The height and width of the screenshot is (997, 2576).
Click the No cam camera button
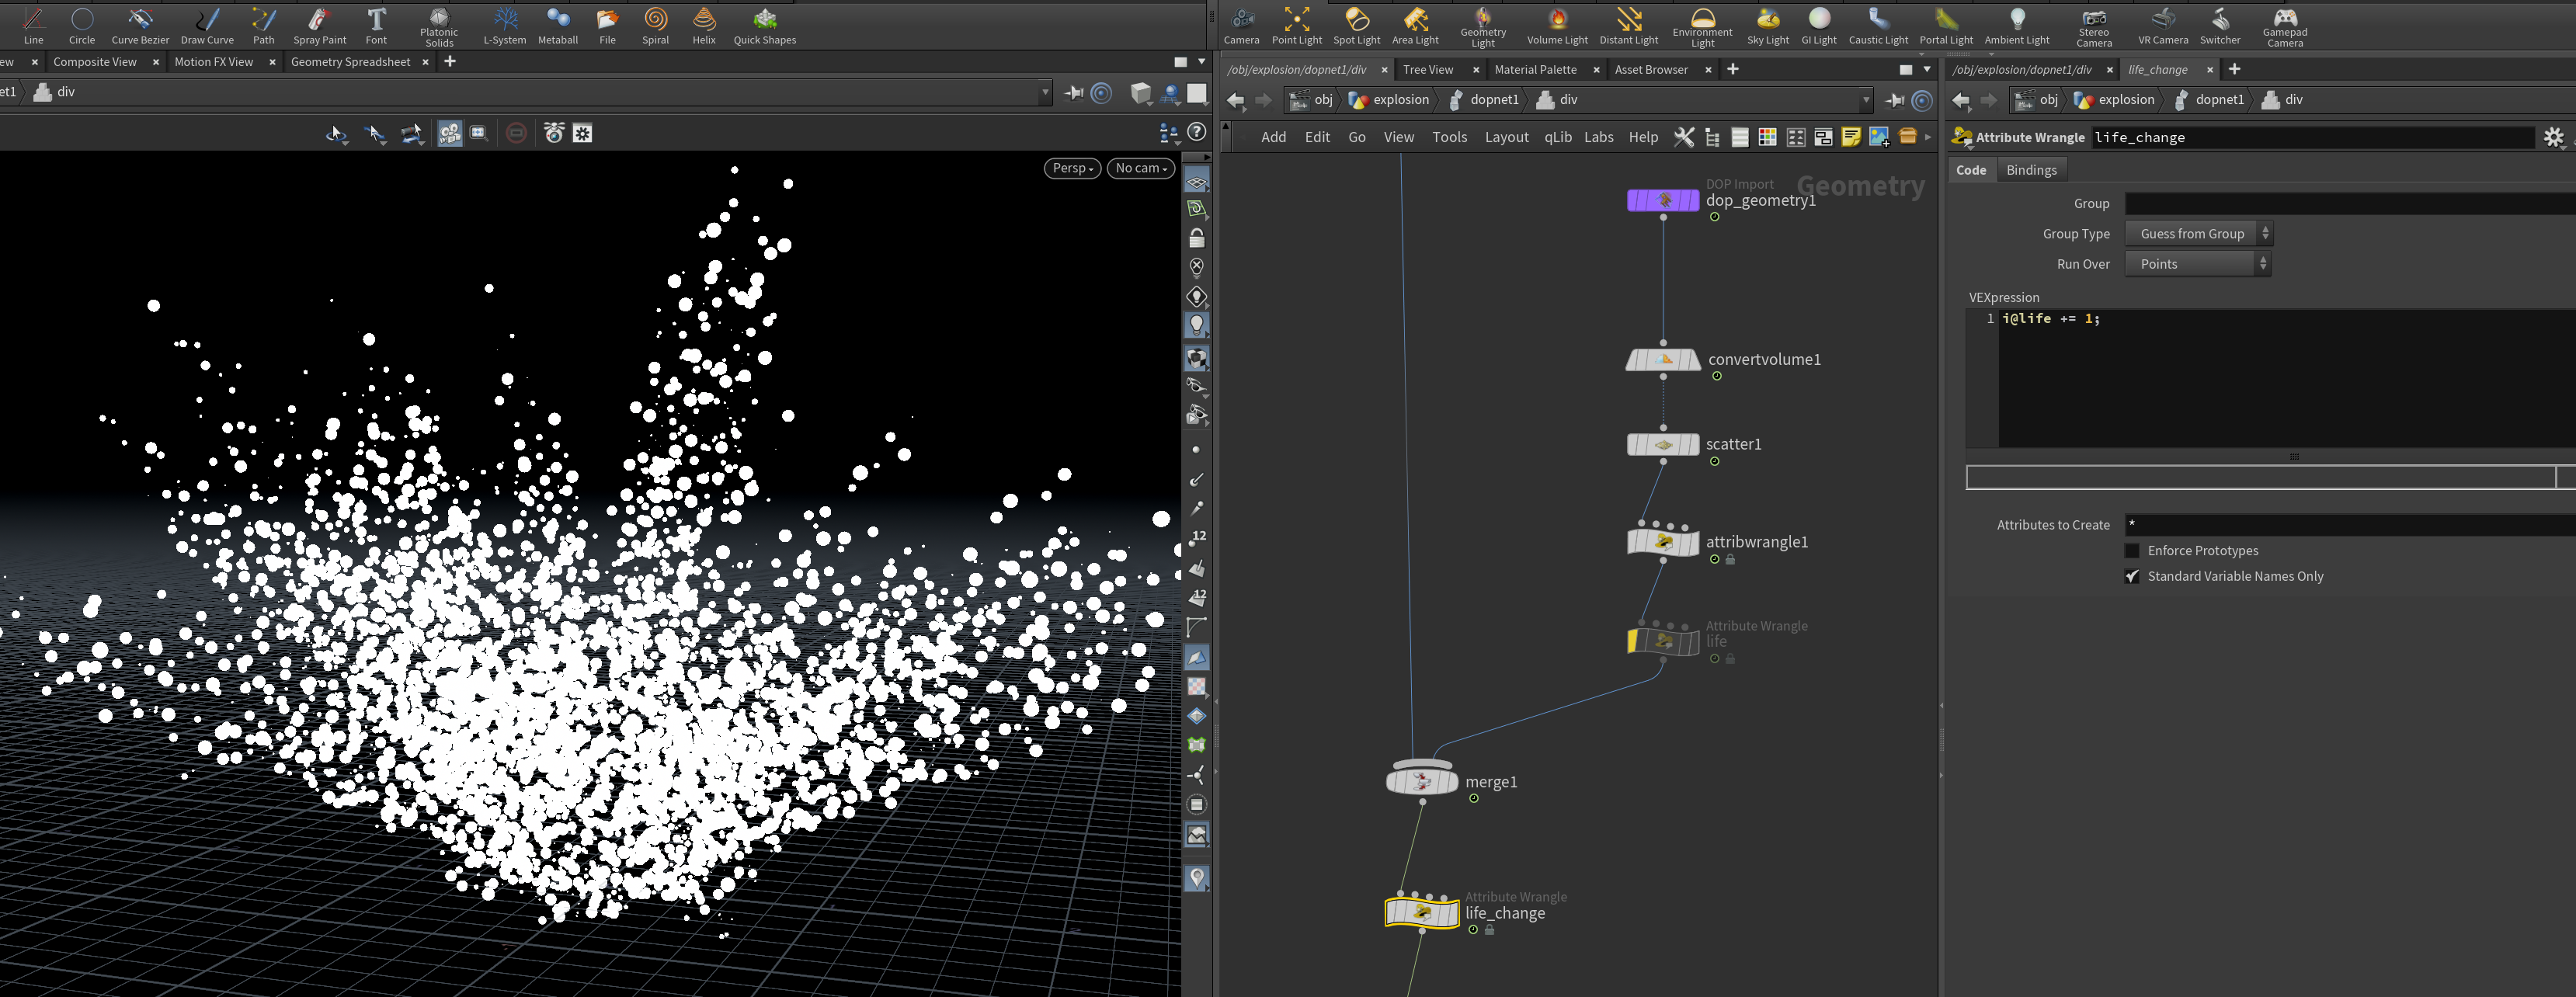coord(1140,168)
